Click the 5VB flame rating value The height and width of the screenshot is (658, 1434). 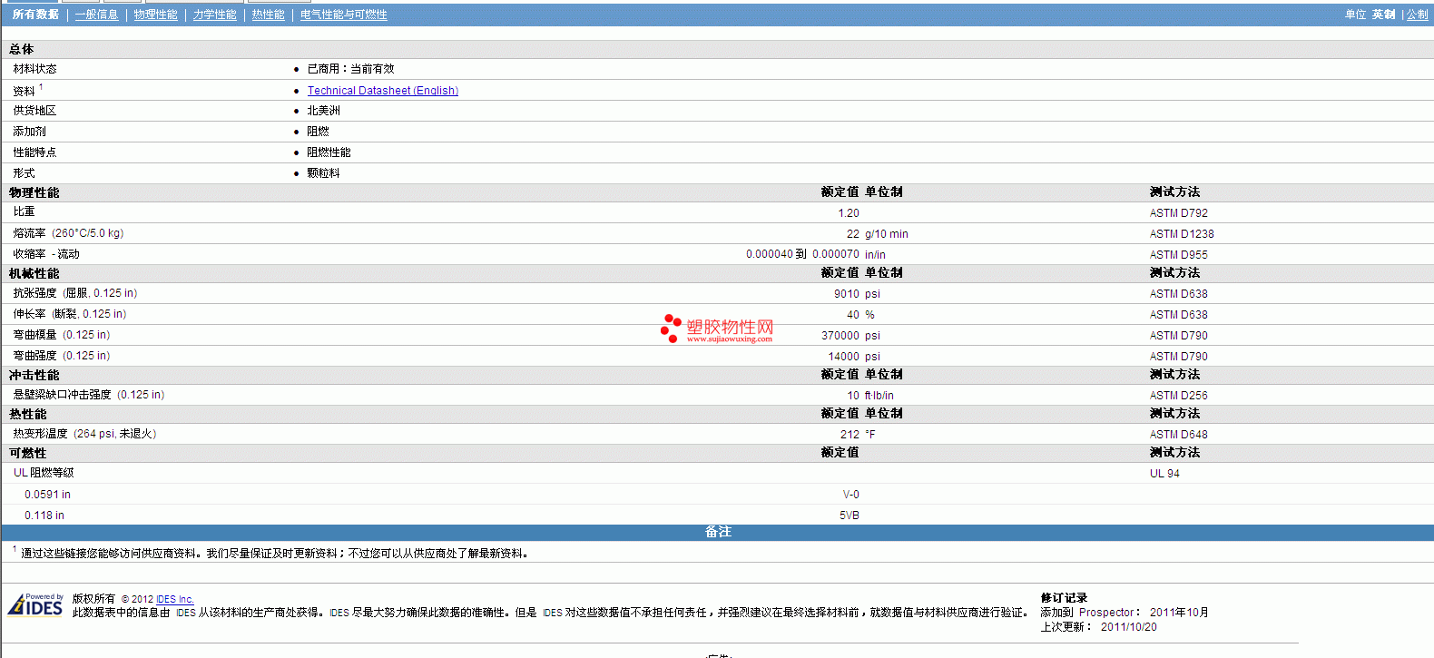pyautogui.click(x=850, y=516)
